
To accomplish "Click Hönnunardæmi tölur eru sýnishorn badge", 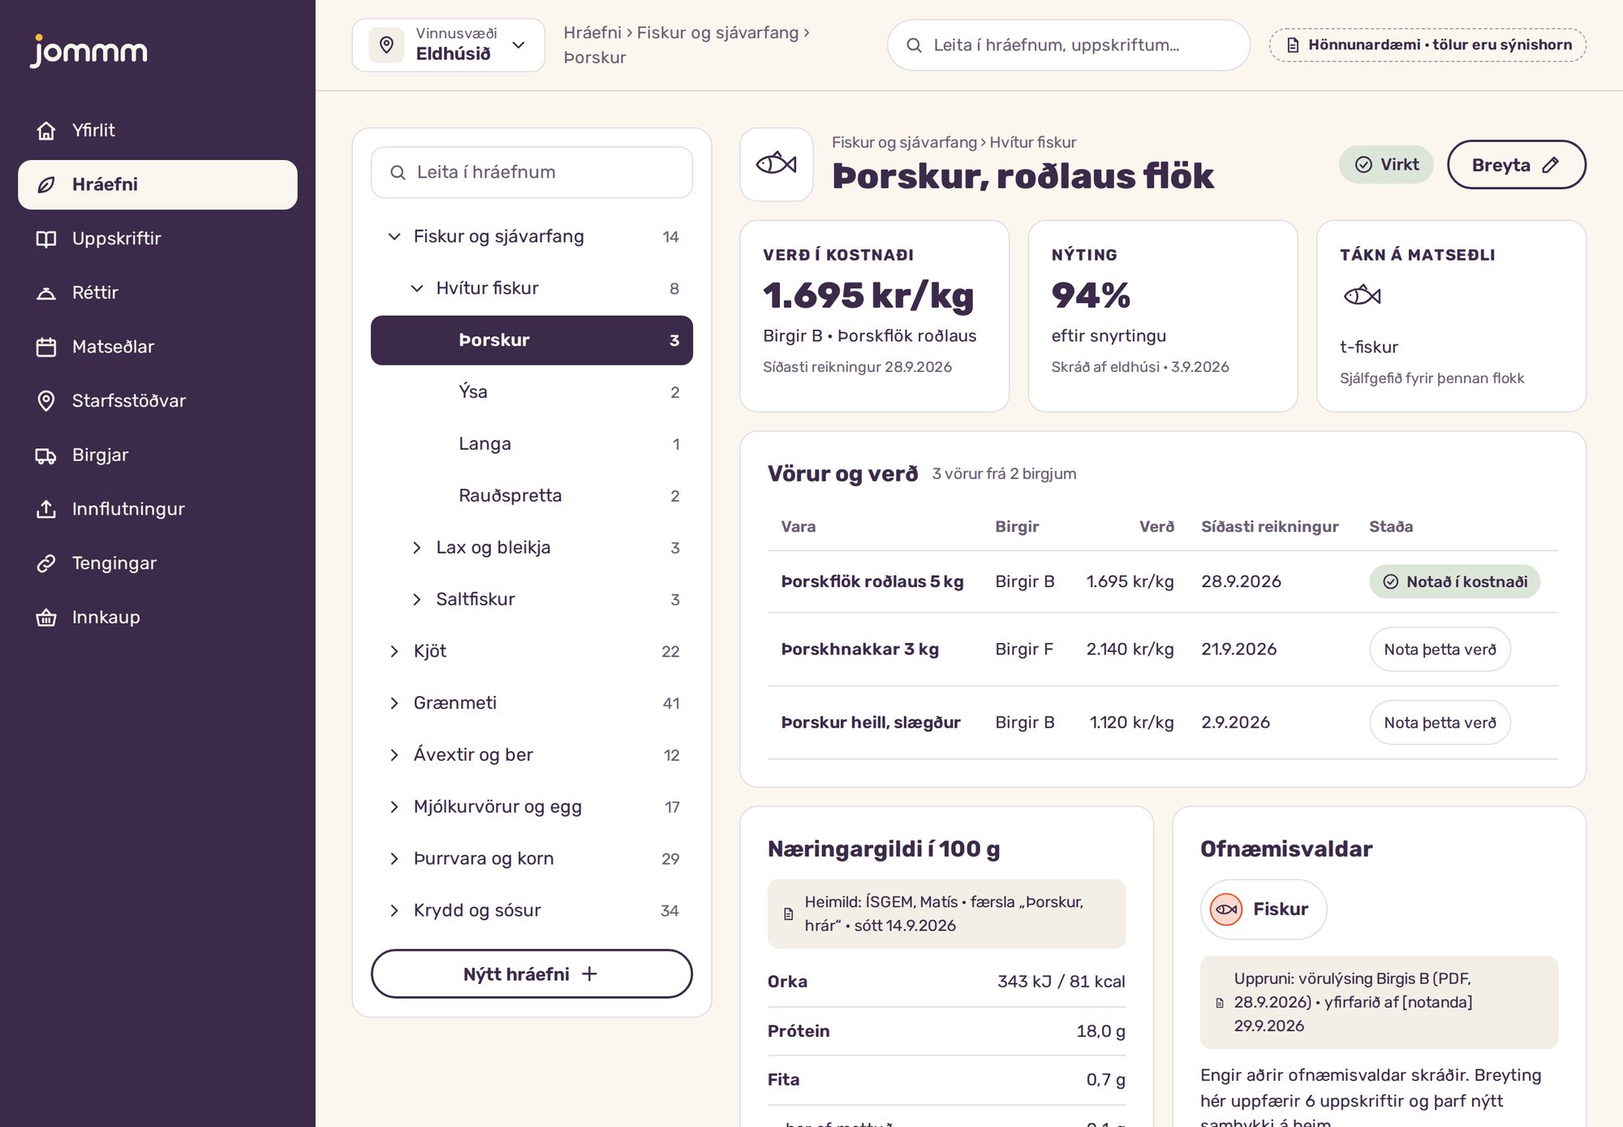I will pyautogui.click(x=1427, y=45).
